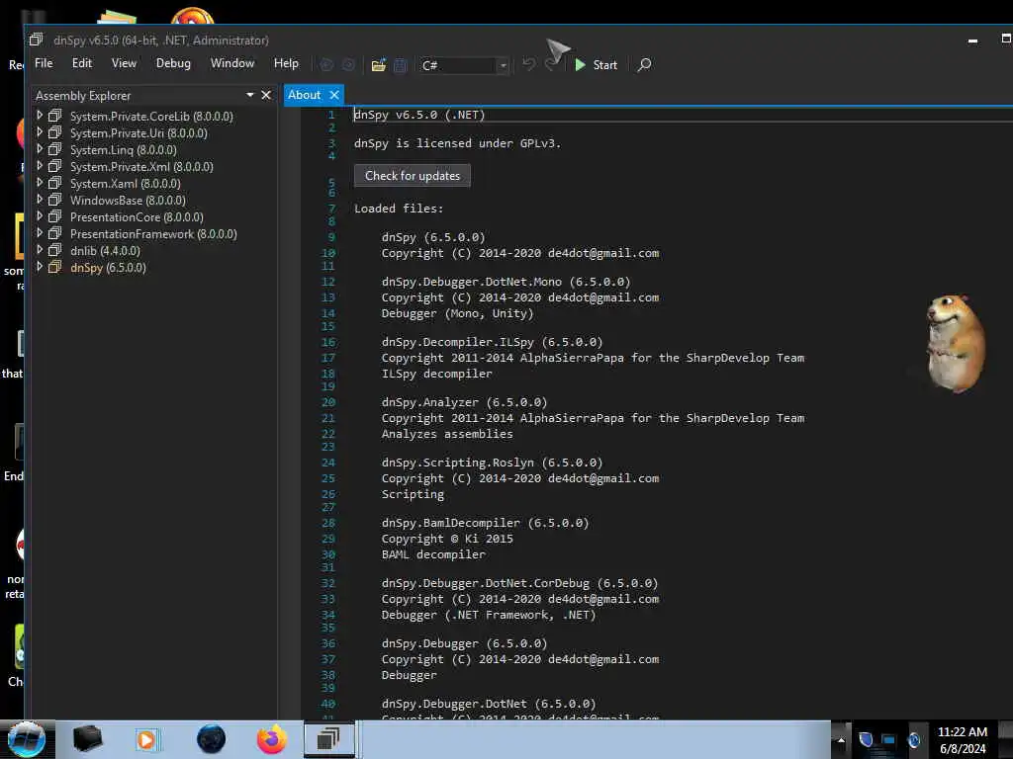The image size is (1013, 759).
Task: Expand the System.Private.Uri node
Action: [x=40, y=131]
